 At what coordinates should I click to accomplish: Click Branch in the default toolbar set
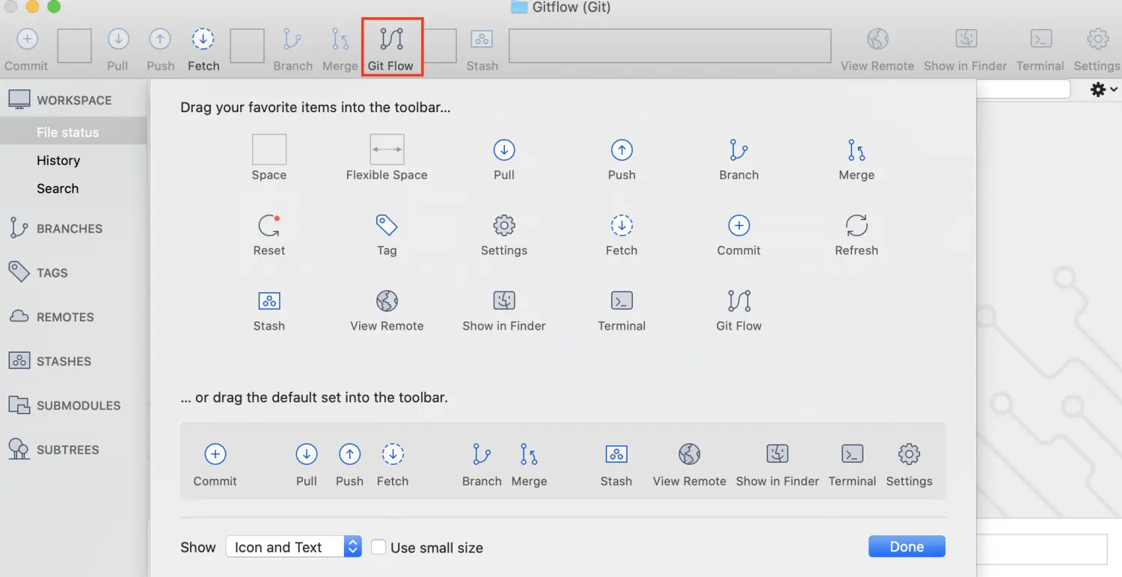[x=482, y=465]
